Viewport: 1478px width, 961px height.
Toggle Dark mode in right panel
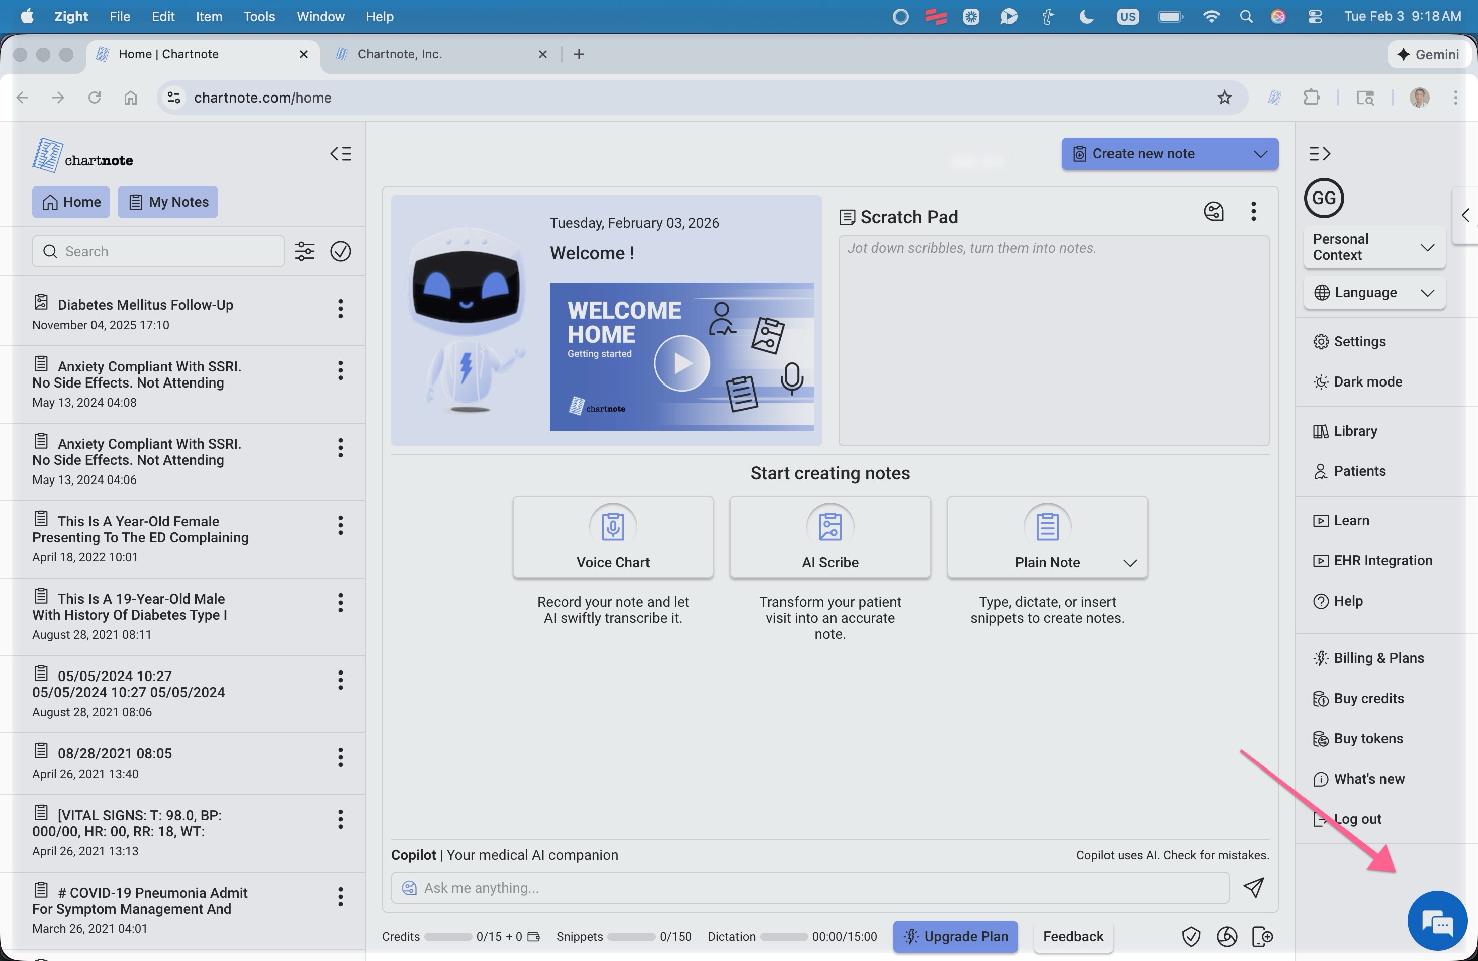[x=1367, y=382]
